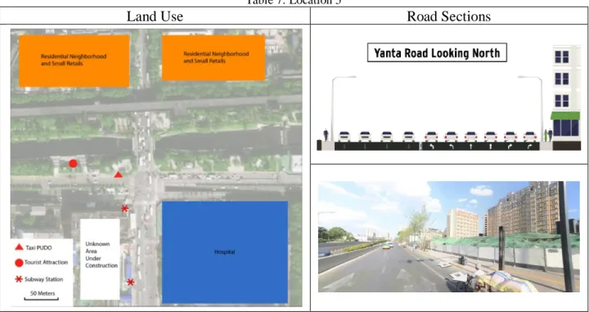Image resolution: width=589 pixels, height=312 pixels.
Task: Click the green awning on the building
Action: point(565,115)
